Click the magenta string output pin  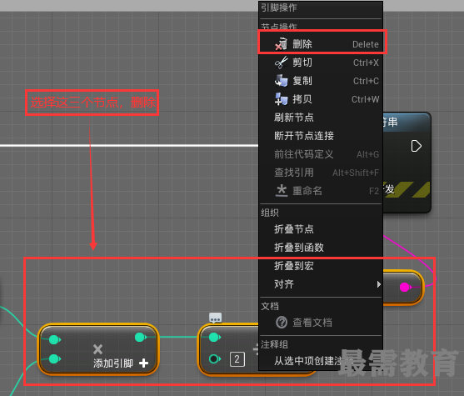(405, 287)
